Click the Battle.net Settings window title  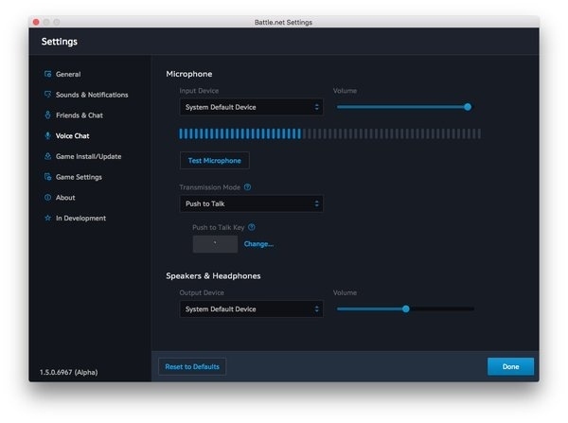click(283, 22)
